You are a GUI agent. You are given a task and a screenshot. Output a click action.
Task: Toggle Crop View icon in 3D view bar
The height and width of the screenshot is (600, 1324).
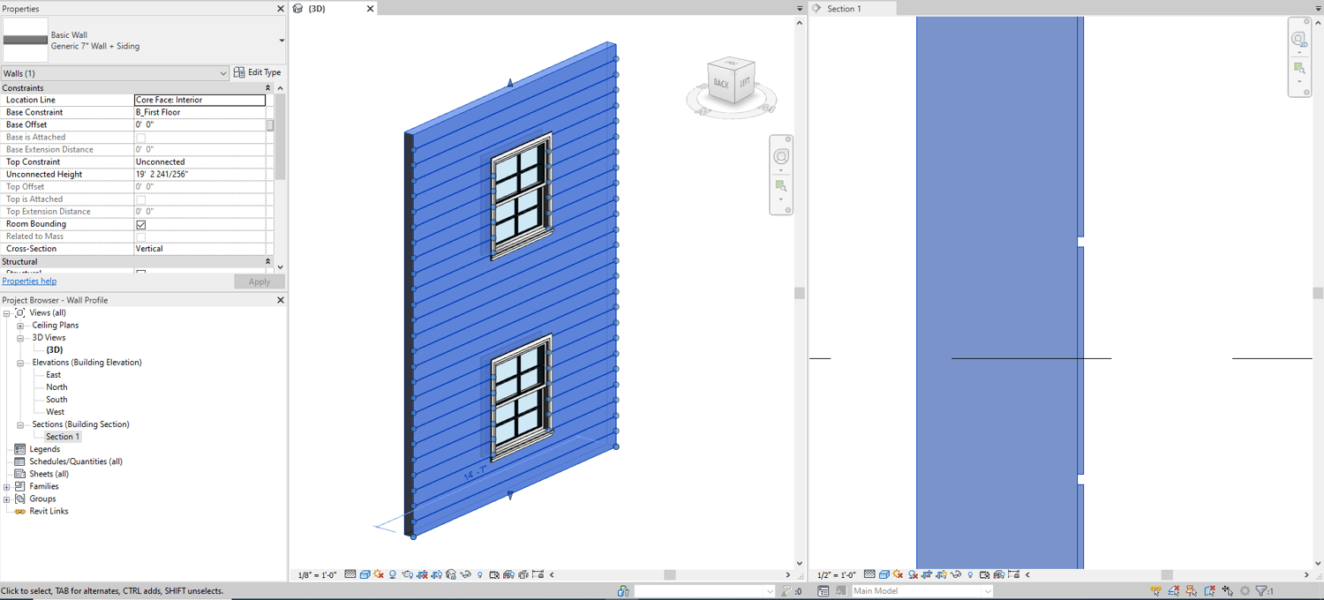[423, 574]
